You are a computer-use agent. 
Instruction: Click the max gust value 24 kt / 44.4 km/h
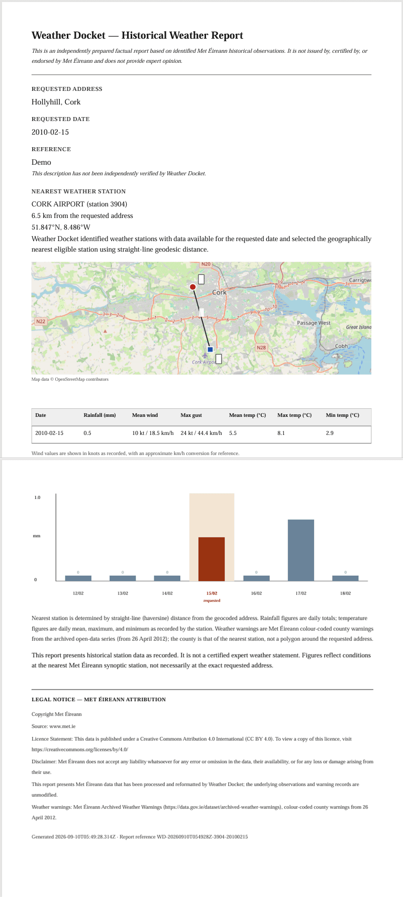point(201,433)
